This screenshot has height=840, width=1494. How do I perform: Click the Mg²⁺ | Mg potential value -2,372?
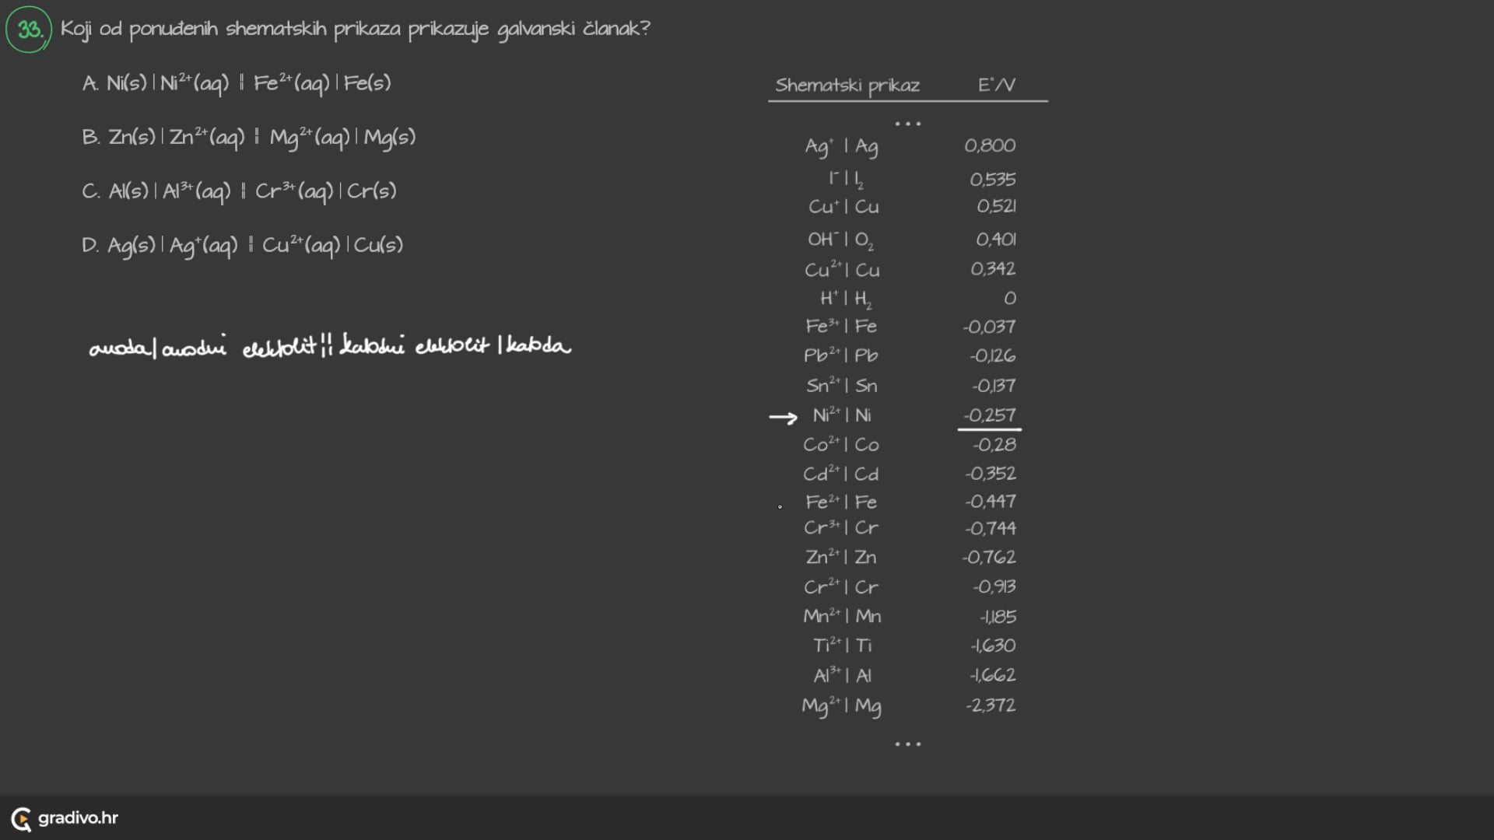coord(990,705)
